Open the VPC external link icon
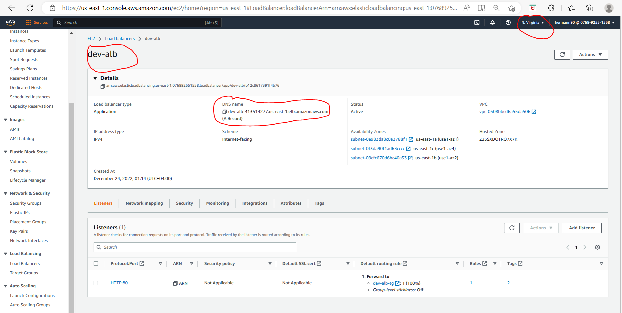Screen dimensions: 622x313 534,112
